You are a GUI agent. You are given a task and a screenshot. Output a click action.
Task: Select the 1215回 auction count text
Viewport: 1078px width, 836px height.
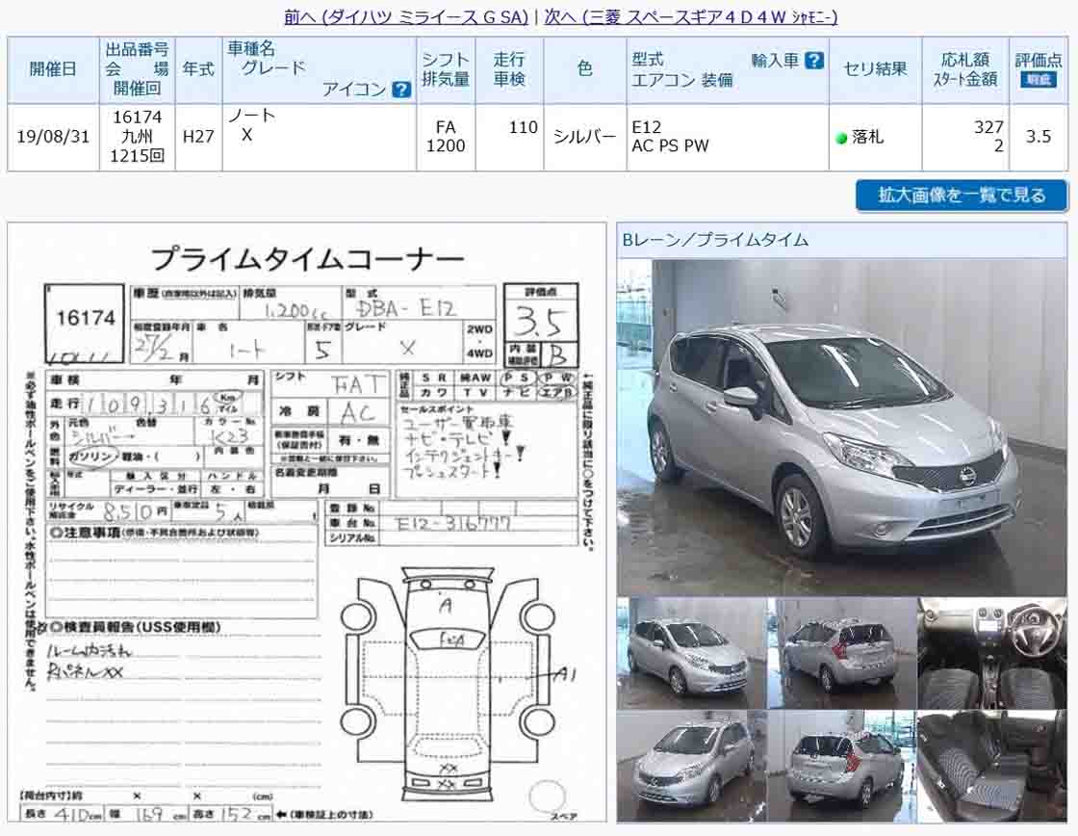(138, 156)
